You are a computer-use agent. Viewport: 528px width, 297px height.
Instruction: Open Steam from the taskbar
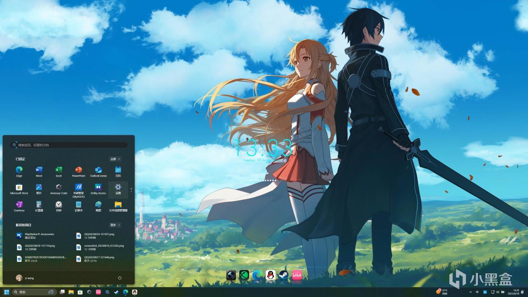pos(116,292)
